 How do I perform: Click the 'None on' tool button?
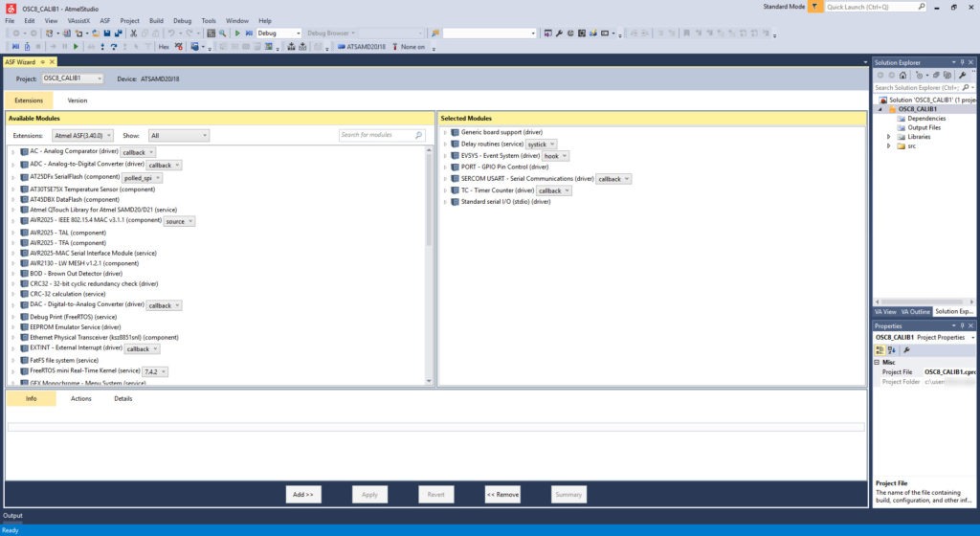[408, 47]
